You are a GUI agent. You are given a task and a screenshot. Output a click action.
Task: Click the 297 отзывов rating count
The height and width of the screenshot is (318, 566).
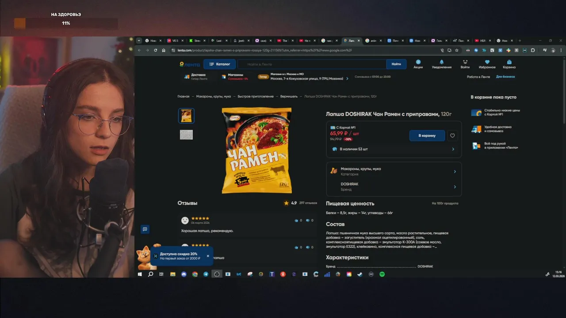(x=308, y=203)
